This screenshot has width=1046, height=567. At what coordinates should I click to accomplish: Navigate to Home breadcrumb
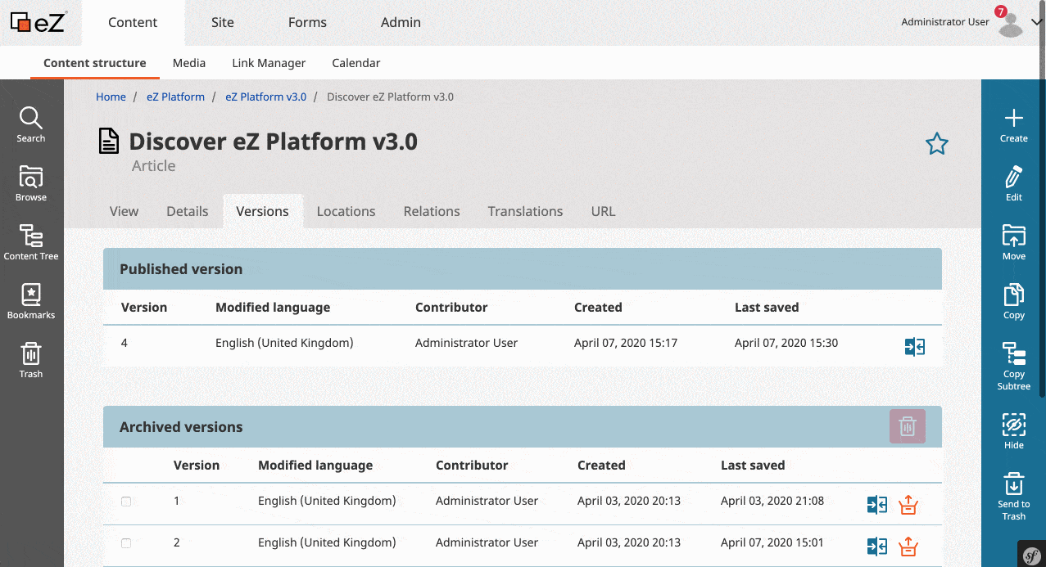(x=111, y=97)
